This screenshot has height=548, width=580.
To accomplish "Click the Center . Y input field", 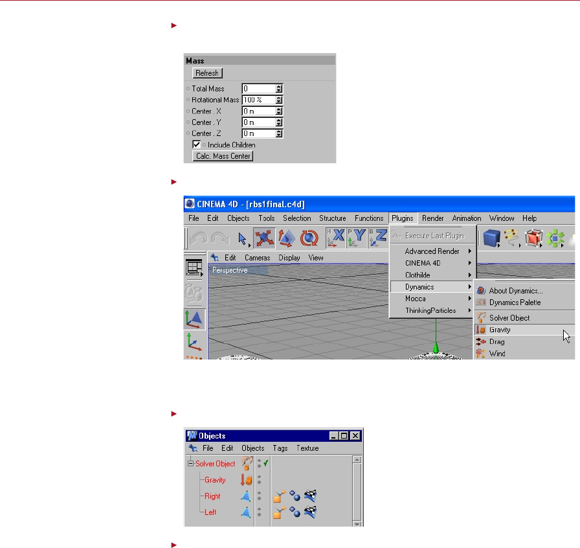I will coord(259,122).
